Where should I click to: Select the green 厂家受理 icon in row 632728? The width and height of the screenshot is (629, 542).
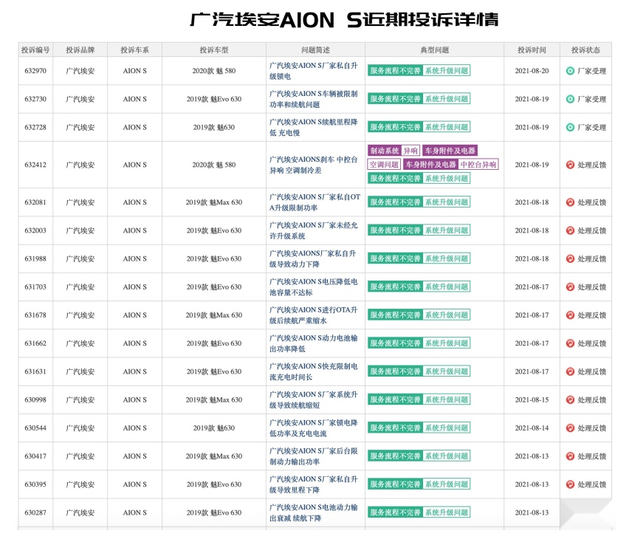[x=570, y=127]
